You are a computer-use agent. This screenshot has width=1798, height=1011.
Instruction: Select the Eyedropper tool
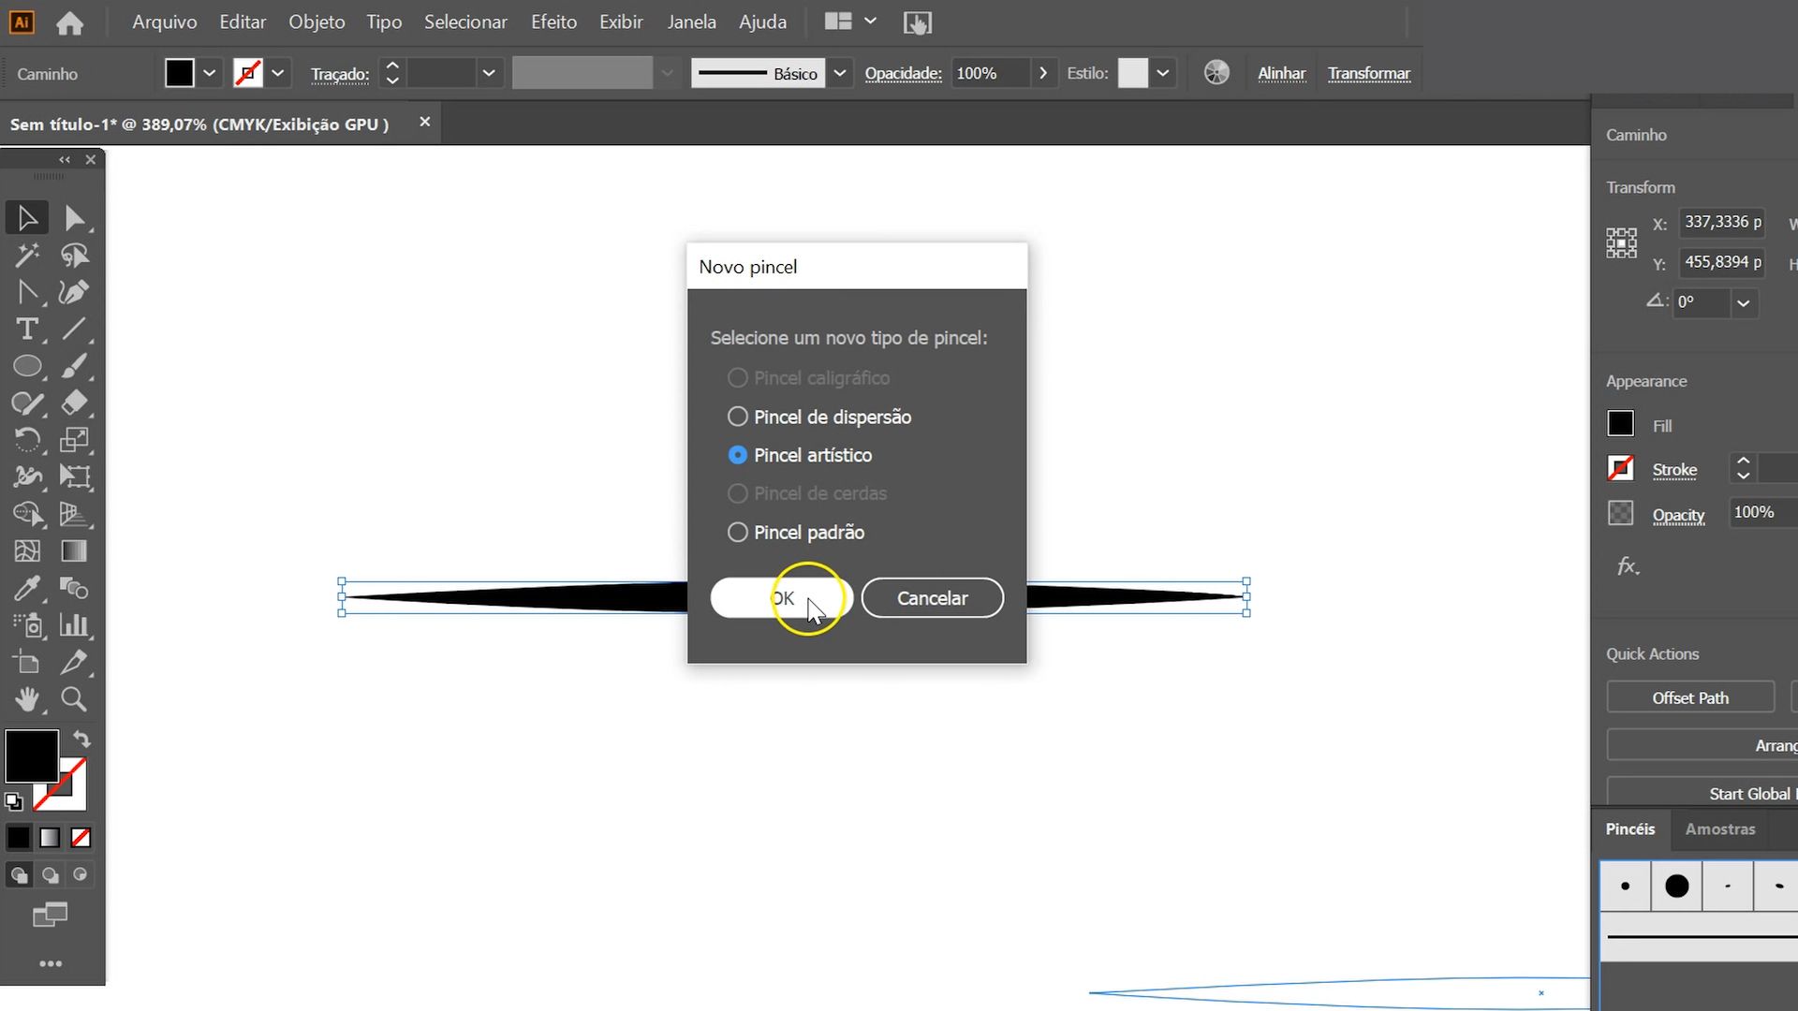(x=27, y=588)
